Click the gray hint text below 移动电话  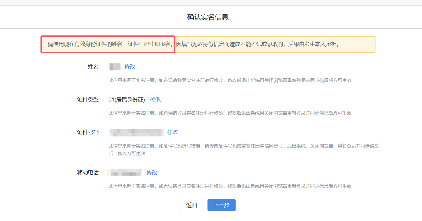point(230,186)
